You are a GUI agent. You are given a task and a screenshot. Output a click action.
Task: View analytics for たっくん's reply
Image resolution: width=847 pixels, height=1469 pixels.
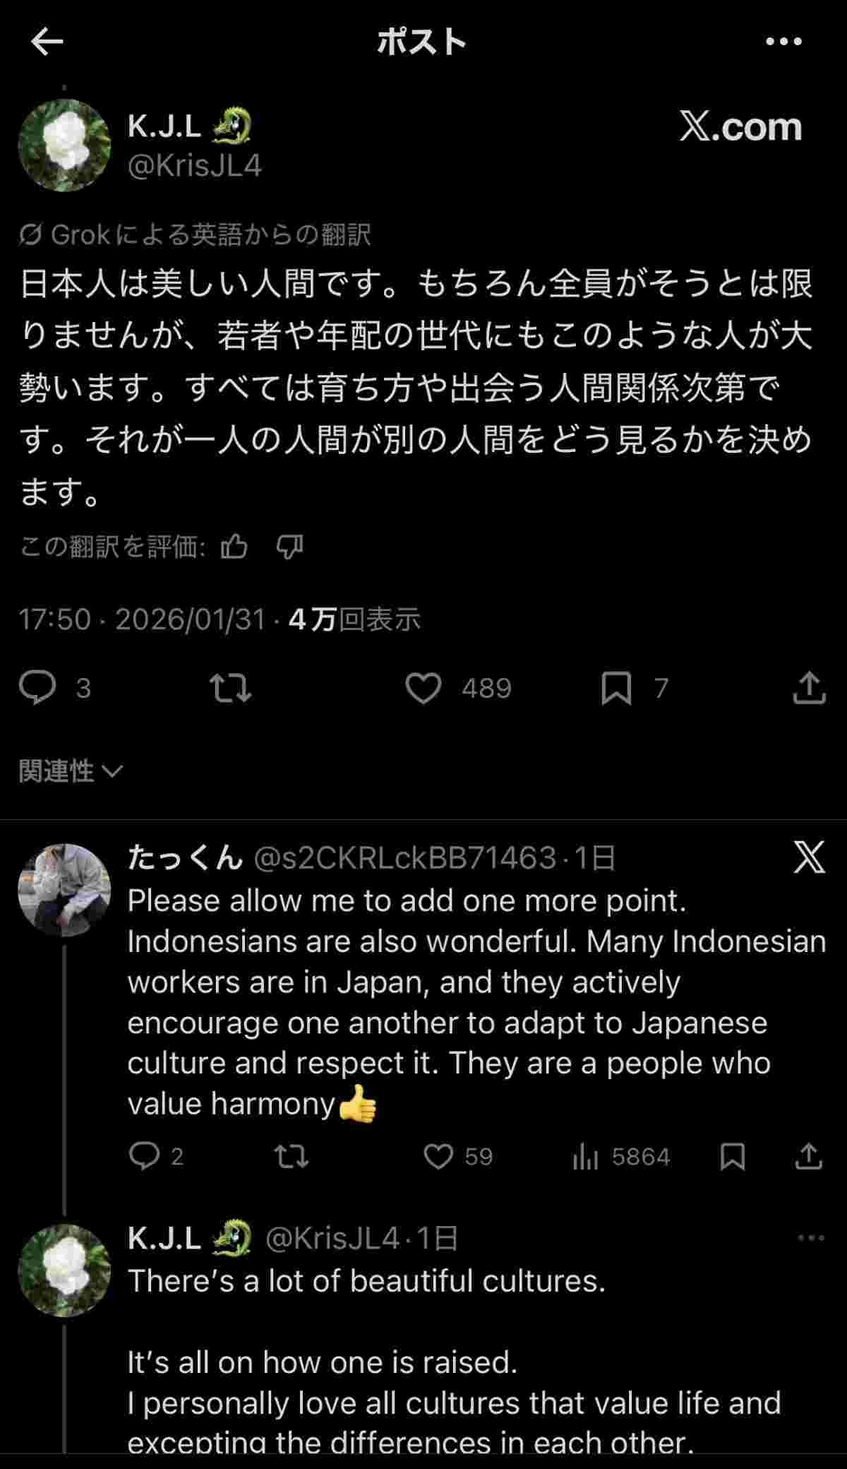click(x=585, y=1156)
